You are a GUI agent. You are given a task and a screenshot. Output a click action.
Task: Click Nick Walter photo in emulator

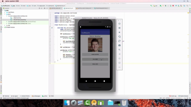[x=95, y=45]
